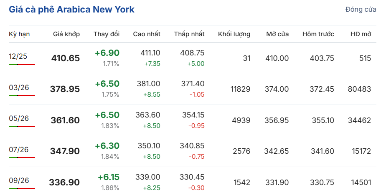Image resolution: width=386 pixels, height=195 pixels.
Task: Click the "Đóng cửa" market status label
Action: (361, 10)
